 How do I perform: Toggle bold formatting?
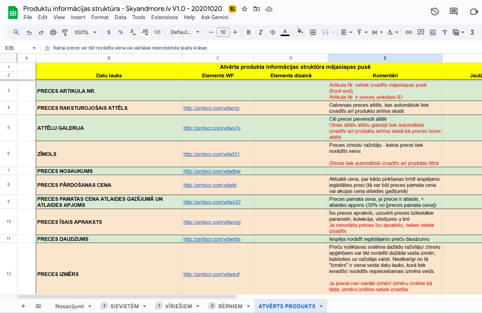[x=248, y=32]
